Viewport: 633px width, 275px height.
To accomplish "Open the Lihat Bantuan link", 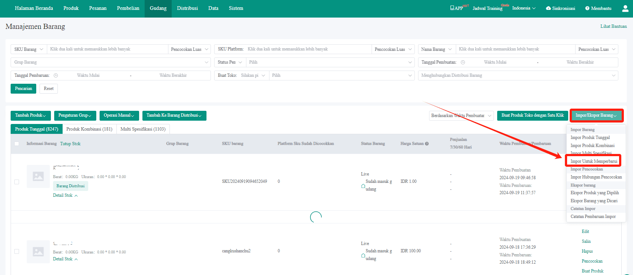I will (614, 26).
